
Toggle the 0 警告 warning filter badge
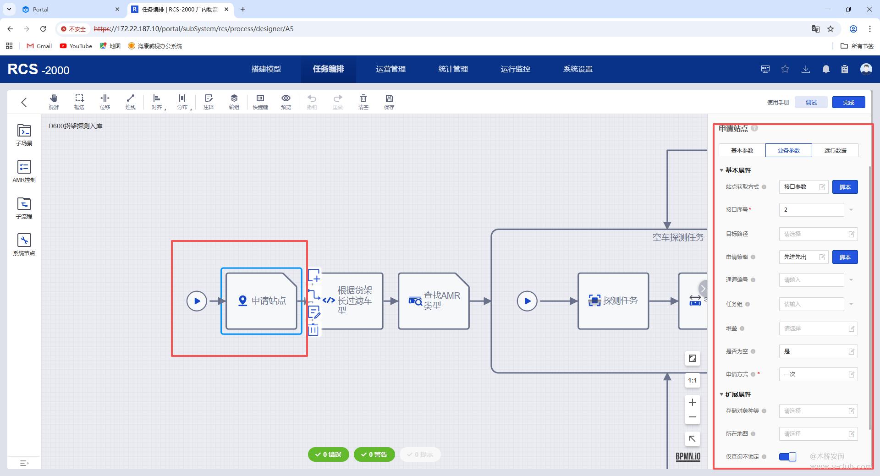tap(374, 454)
